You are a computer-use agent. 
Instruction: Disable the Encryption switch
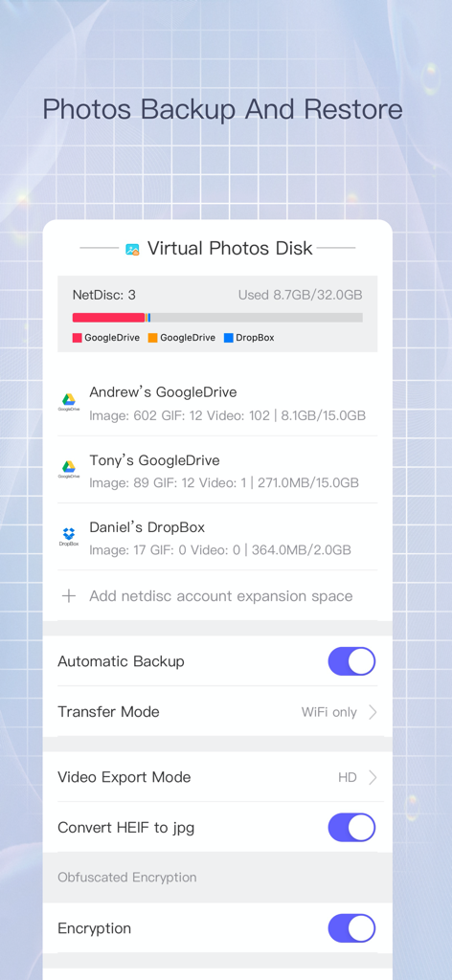352,928
